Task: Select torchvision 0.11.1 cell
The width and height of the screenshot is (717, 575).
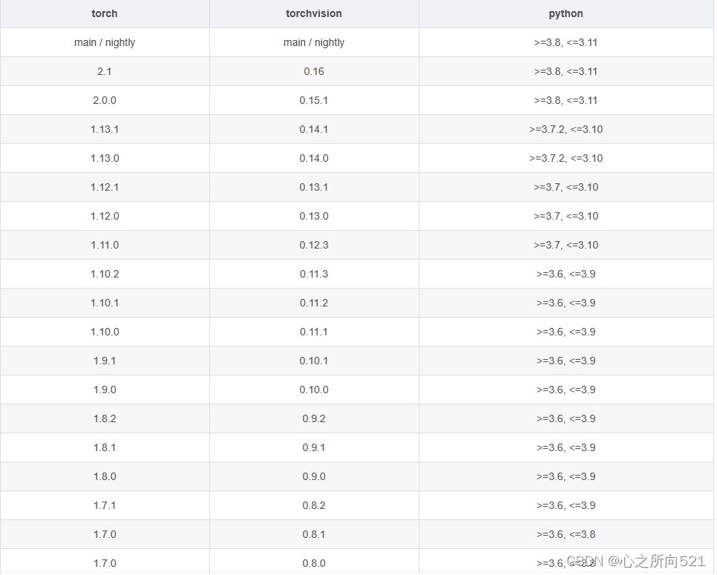Action: point(314,332)
